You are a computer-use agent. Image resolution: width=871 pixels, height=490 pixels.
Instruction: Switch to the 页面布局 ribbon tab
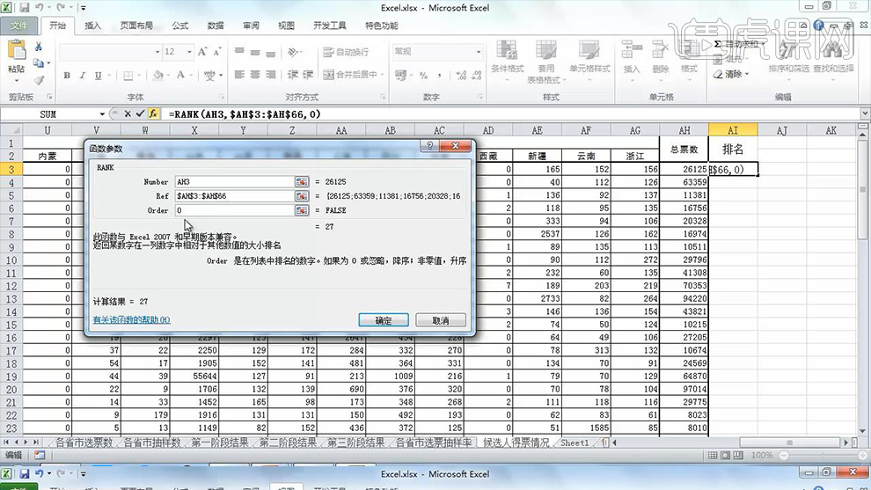[136, 26]
